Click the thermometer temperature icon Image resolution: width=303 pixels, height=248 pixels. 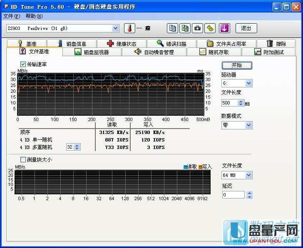click(x=129, y=28)
